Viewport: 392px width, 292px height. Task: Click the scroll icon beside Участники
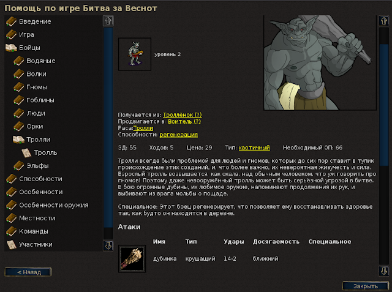(11, 244)
